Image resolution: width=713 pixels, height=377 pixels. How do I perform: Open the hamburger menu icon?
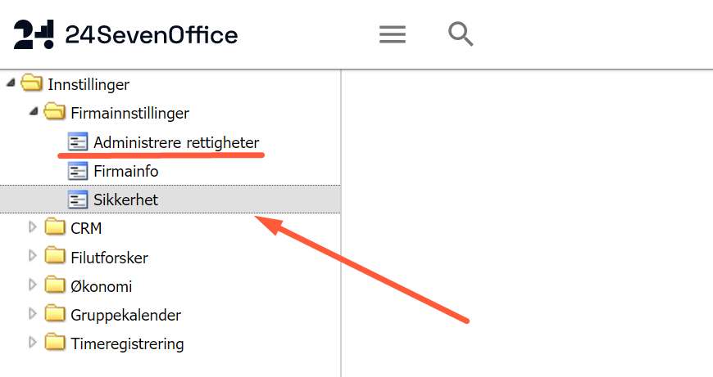(x=393, y=34)
